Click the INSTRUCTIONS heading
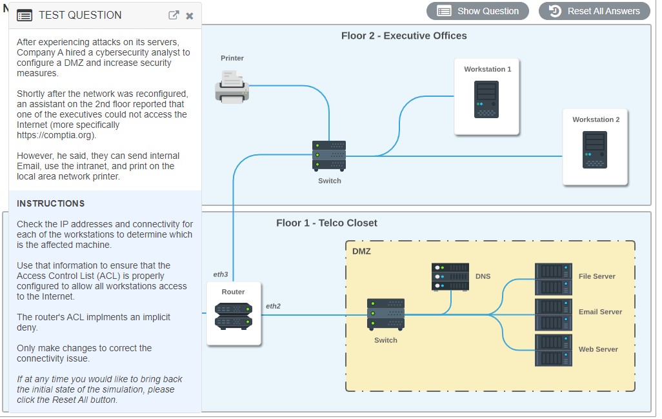662x419 pixels. [x=51, y=203]
